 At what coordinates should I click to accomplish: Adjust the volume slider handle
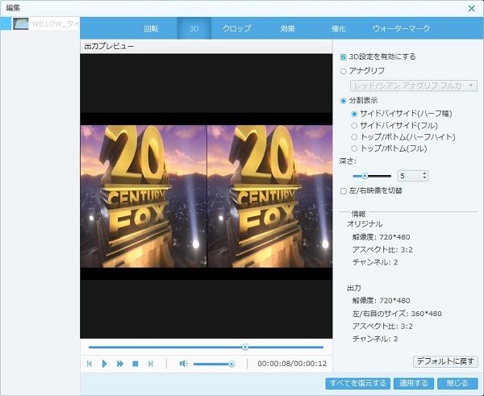coord(232,364)
